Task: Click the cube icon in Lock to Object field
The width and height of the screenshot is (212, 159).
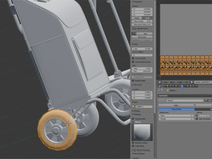Action: pos(133,55)
